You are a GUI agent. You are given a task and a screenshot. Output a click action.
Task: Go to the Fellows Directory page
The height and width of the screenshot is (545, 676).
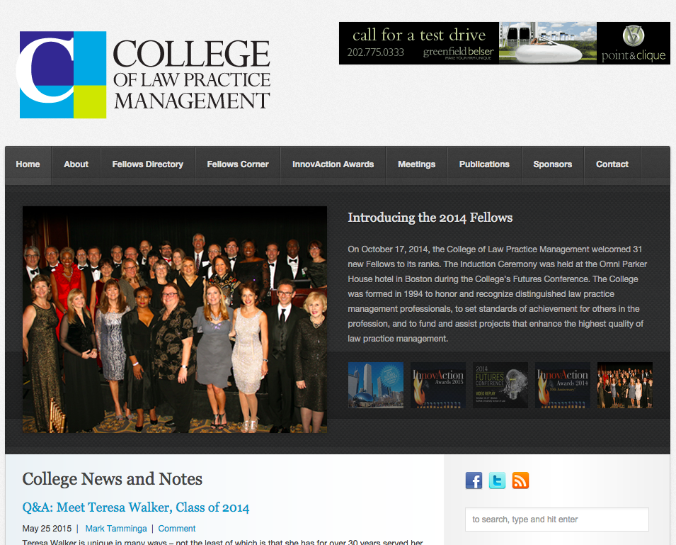148,164
